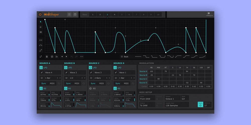
Task: Click the Source A Attack slider
Action: pos(44,93)
